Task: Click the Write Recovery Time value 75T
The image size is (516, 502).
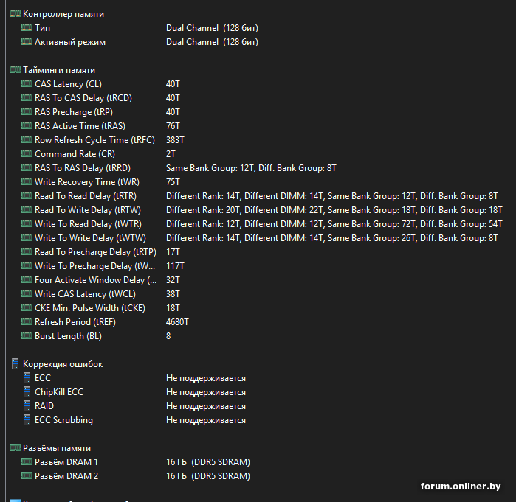Action: [x=173, y=182]
